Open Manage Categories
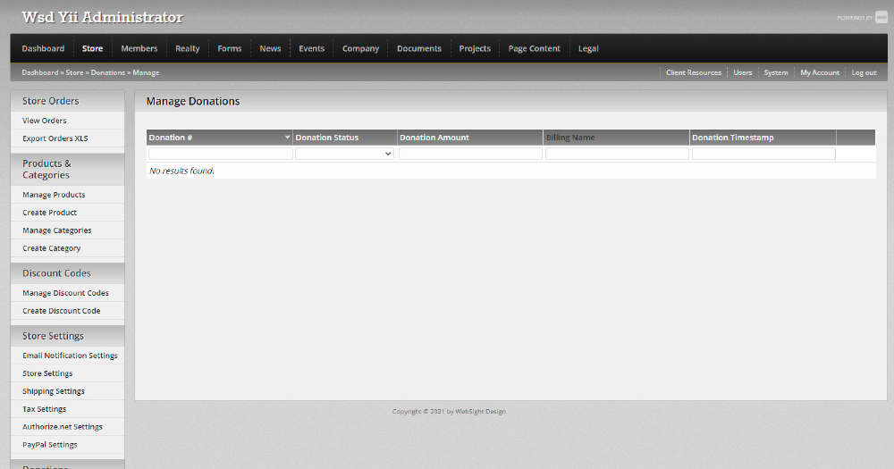The height and width of the screenshot is (469, 894). 57,230
